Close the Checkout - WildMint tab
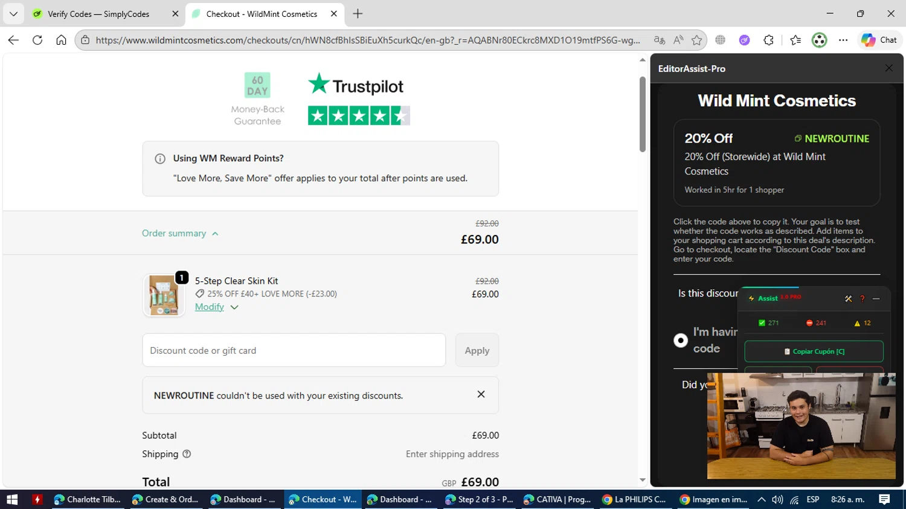The height and width of the screenshot is (509, 906). 333,14
